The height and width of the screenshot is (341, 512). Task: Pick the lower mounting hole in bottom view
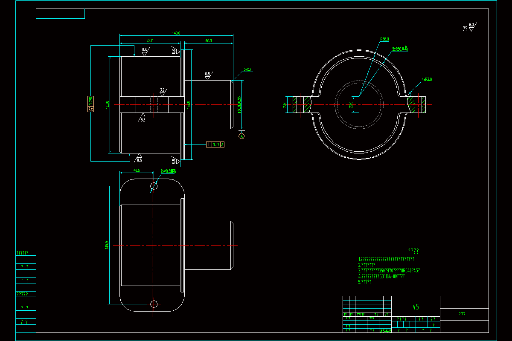pos(154,304)
